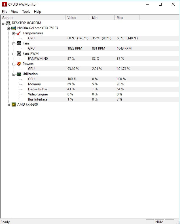Click the Fans PWM icon

point(19,54)
